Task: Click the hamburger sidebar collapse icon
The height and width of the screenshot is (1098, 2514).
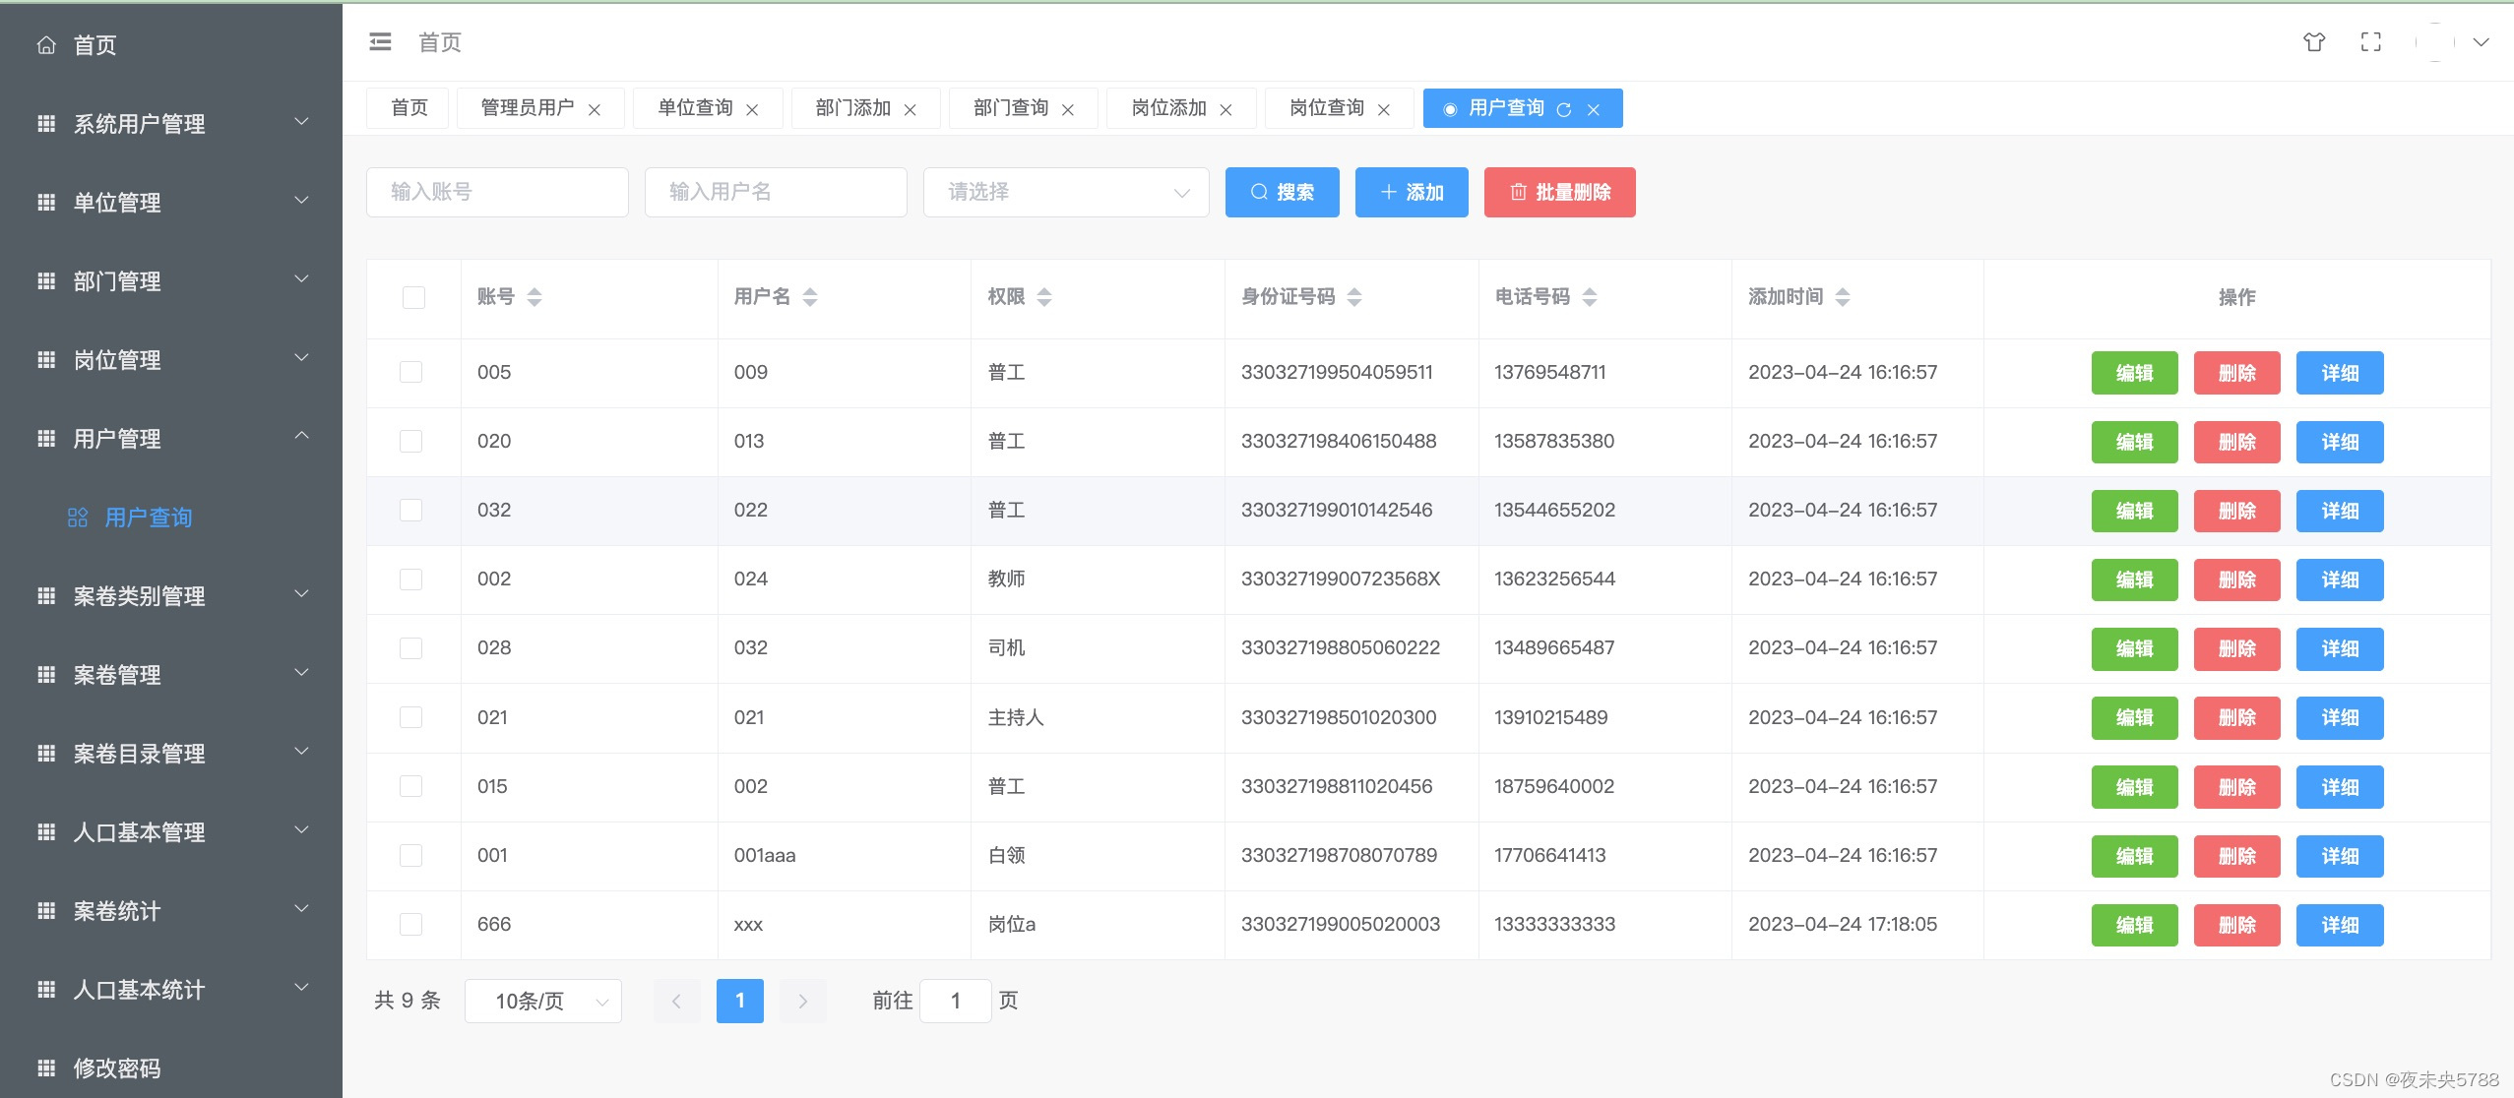Action: (380, 41)
